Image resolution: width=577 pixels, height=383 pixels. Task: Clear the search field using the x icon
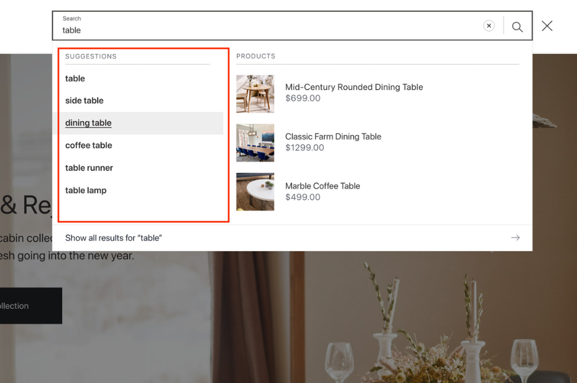click(x=489, y=25)
